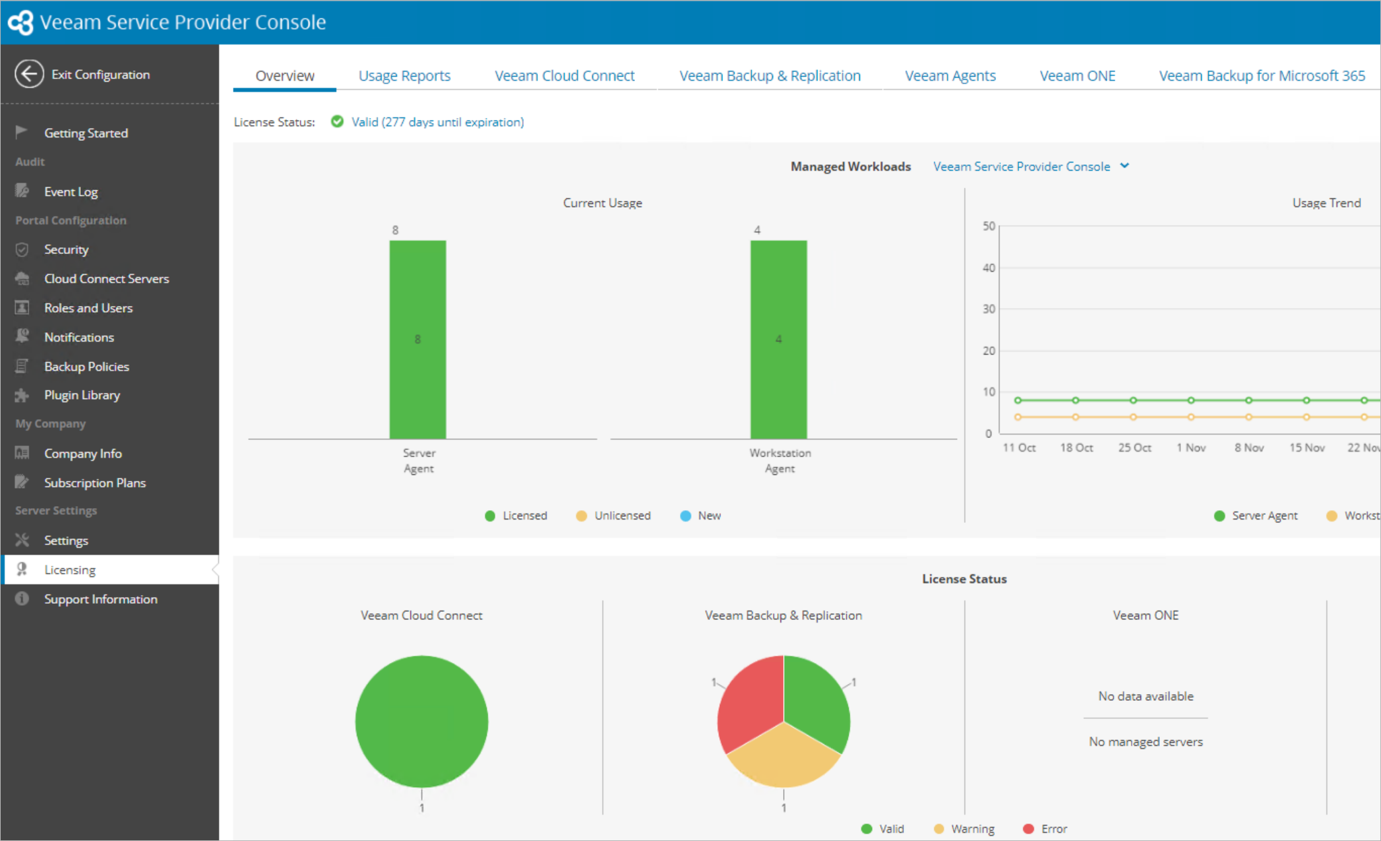This screenshot has width=1381, height=841.
Task: Click the Subscription Plans icon
Action: (x=22, y=482)
